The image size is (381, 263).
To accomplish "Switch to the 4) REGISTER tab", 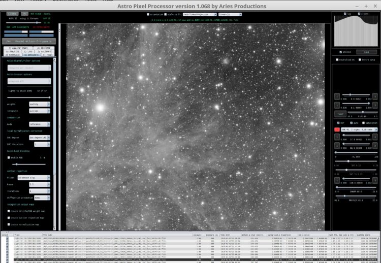I will [44, 48].
